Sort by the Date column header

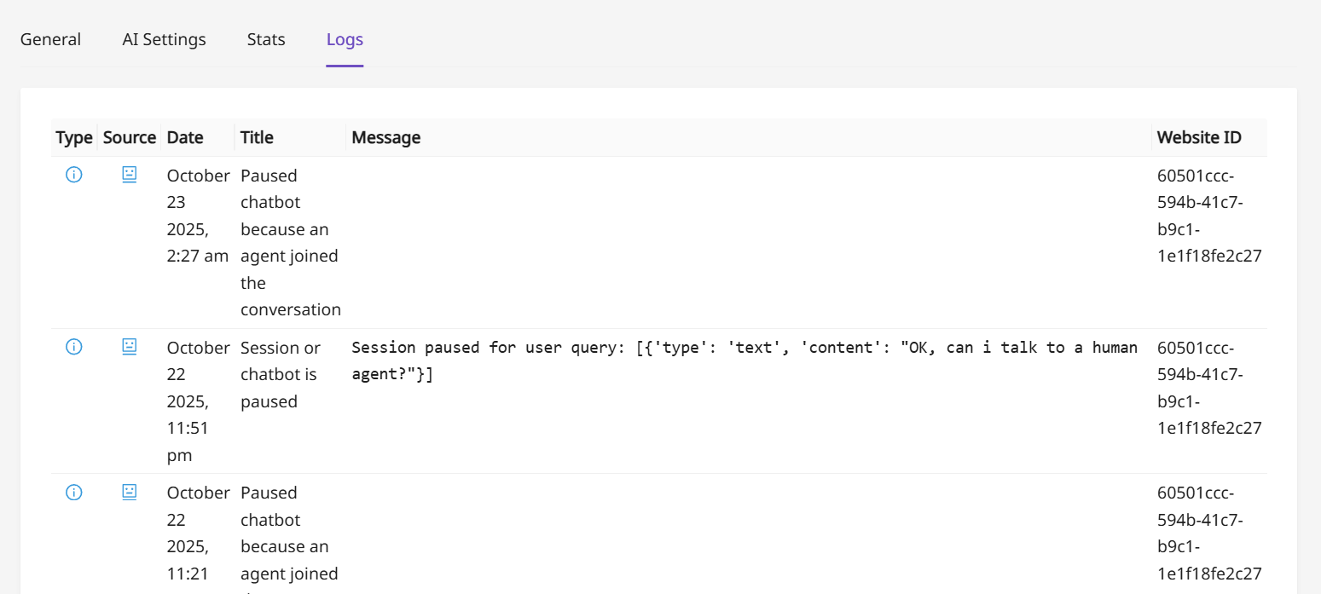coord(185,137)
